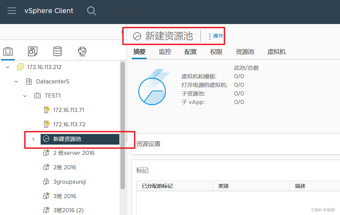Viewport: 340px width, 215px height.
Task: Click the 打开电源的虚拟机 label
Action: (x=204, y=85)
